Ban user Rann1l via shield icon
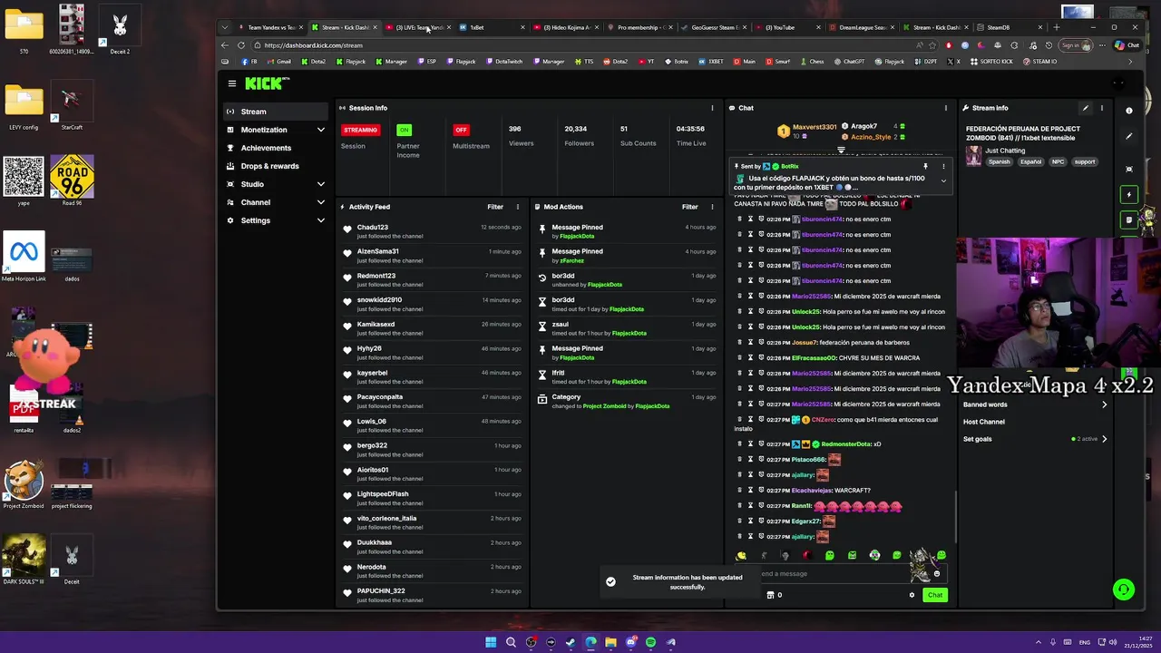Image resolution: width=1161 pixels, height=653 pixels. pos(761,506)
